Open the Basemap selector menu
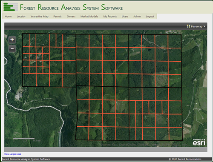 coord(196,26)
